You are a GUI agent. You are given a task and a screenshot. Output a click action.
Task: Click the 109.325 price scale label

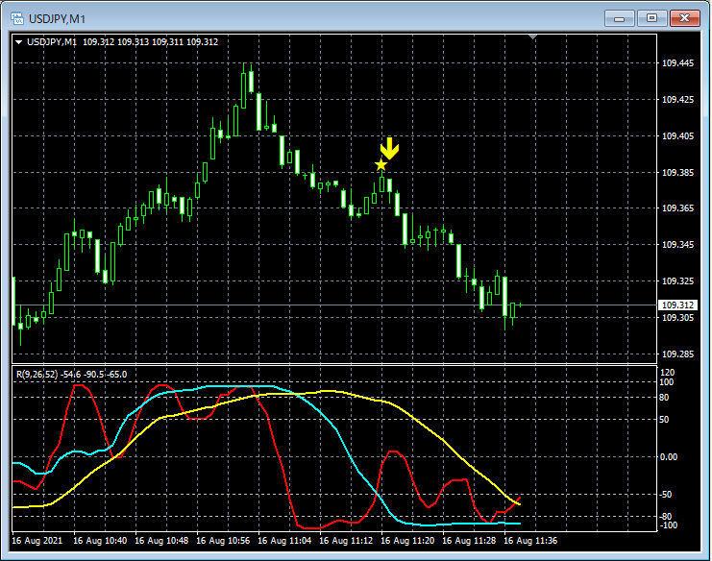click(x=677, y=280)
